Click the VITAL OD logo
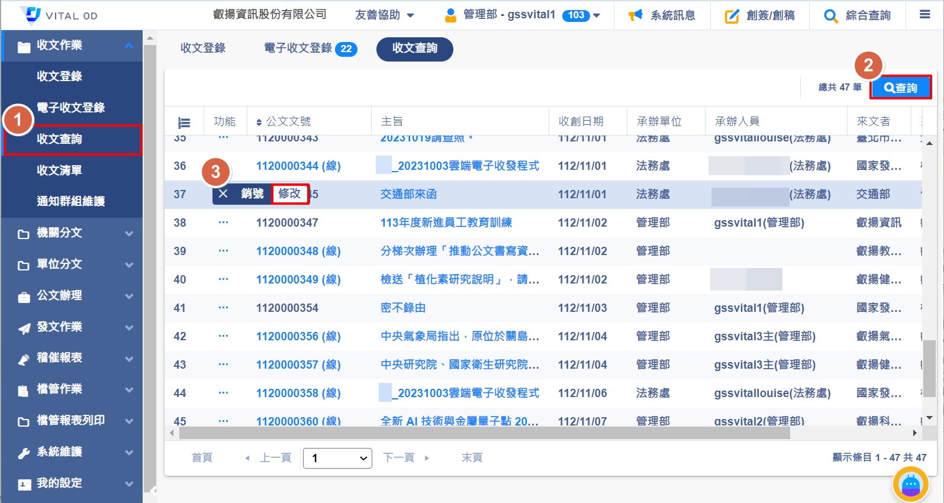The width and height of the screenshot is (944, 503). [x=59, y=15]
